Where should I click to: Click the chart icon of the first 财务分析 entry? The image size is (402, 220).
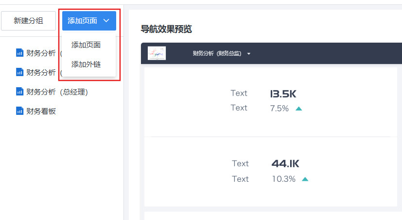point(20,53)
